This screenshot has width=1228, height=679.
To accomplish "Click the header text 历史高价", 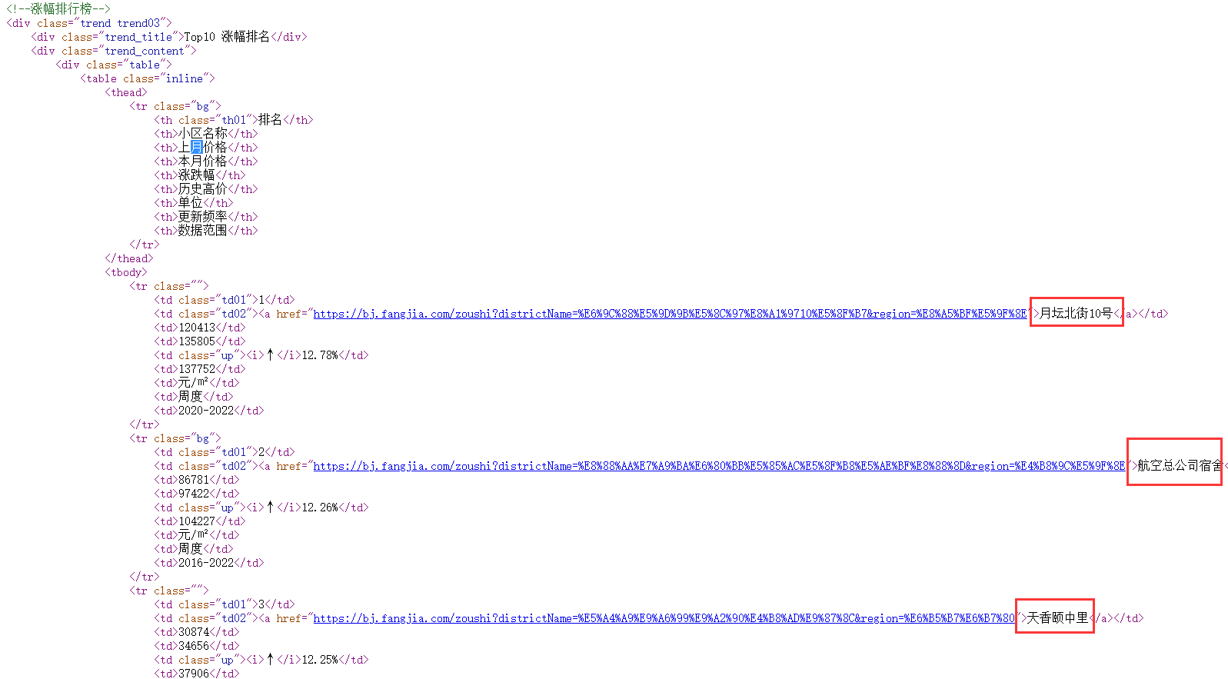I will pos(203,189).
